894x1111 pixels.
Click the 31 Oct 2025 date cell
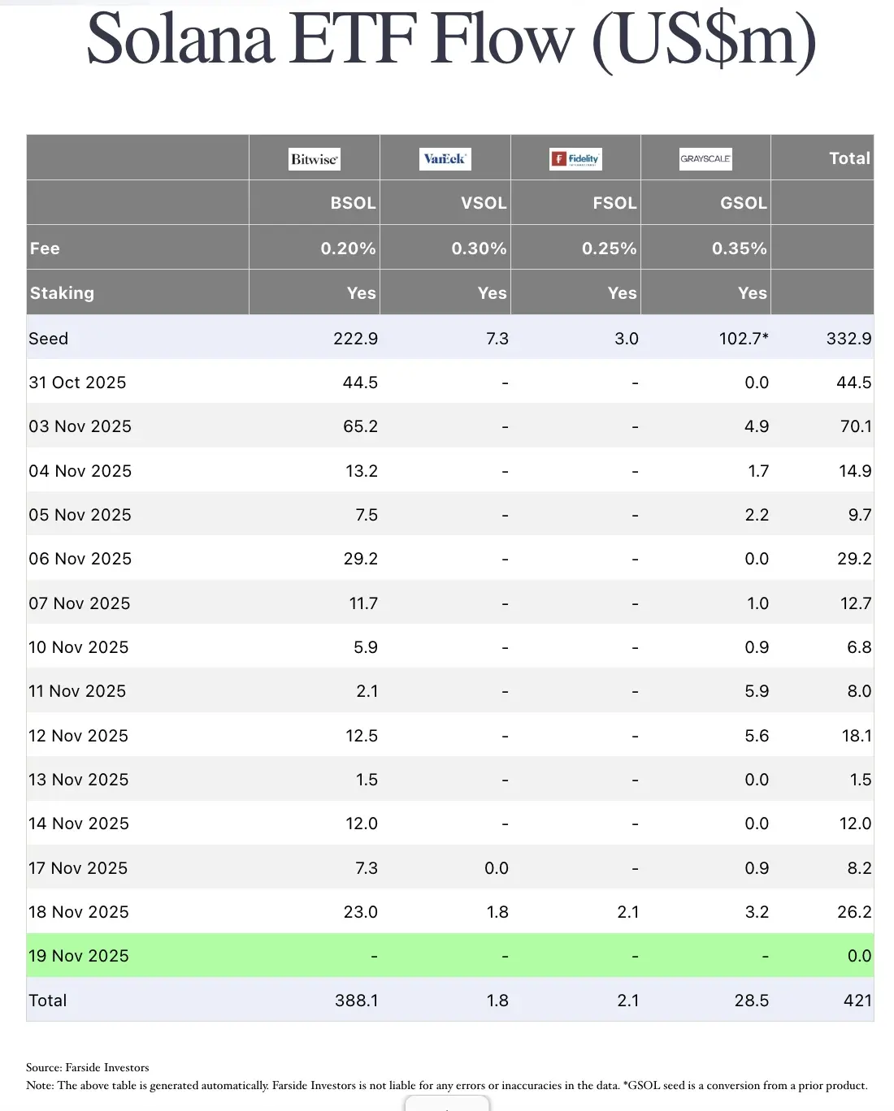point(77,383)
